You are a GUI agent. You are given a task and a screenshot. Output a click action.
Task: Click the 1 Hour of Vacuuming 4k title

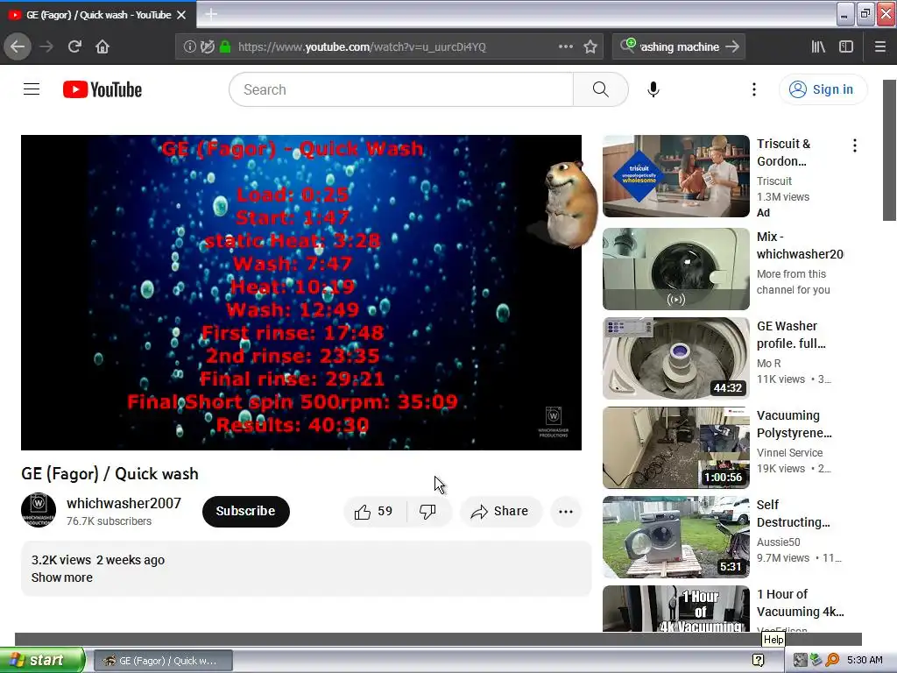point(801,603)
